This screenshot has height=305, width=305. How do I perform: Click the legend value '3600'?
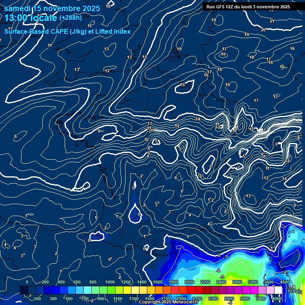click(x=269, y=282)
